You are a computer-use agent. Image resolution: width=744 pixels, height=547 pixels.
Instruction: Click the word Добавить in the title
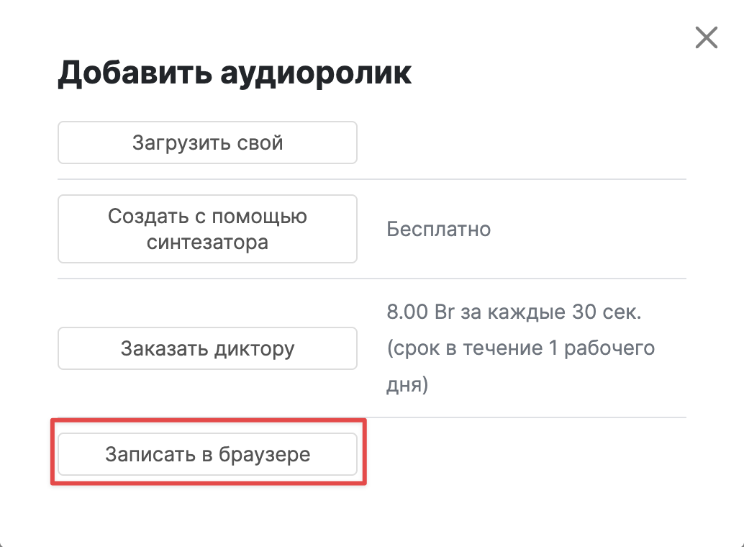pyautogui.click(x=135, y=73)
